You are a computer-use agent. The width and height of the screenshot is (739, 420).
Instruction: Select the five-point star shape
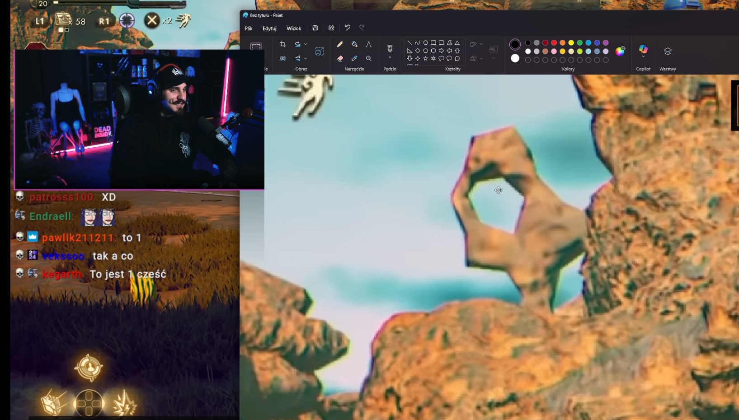tap(425, 59)
